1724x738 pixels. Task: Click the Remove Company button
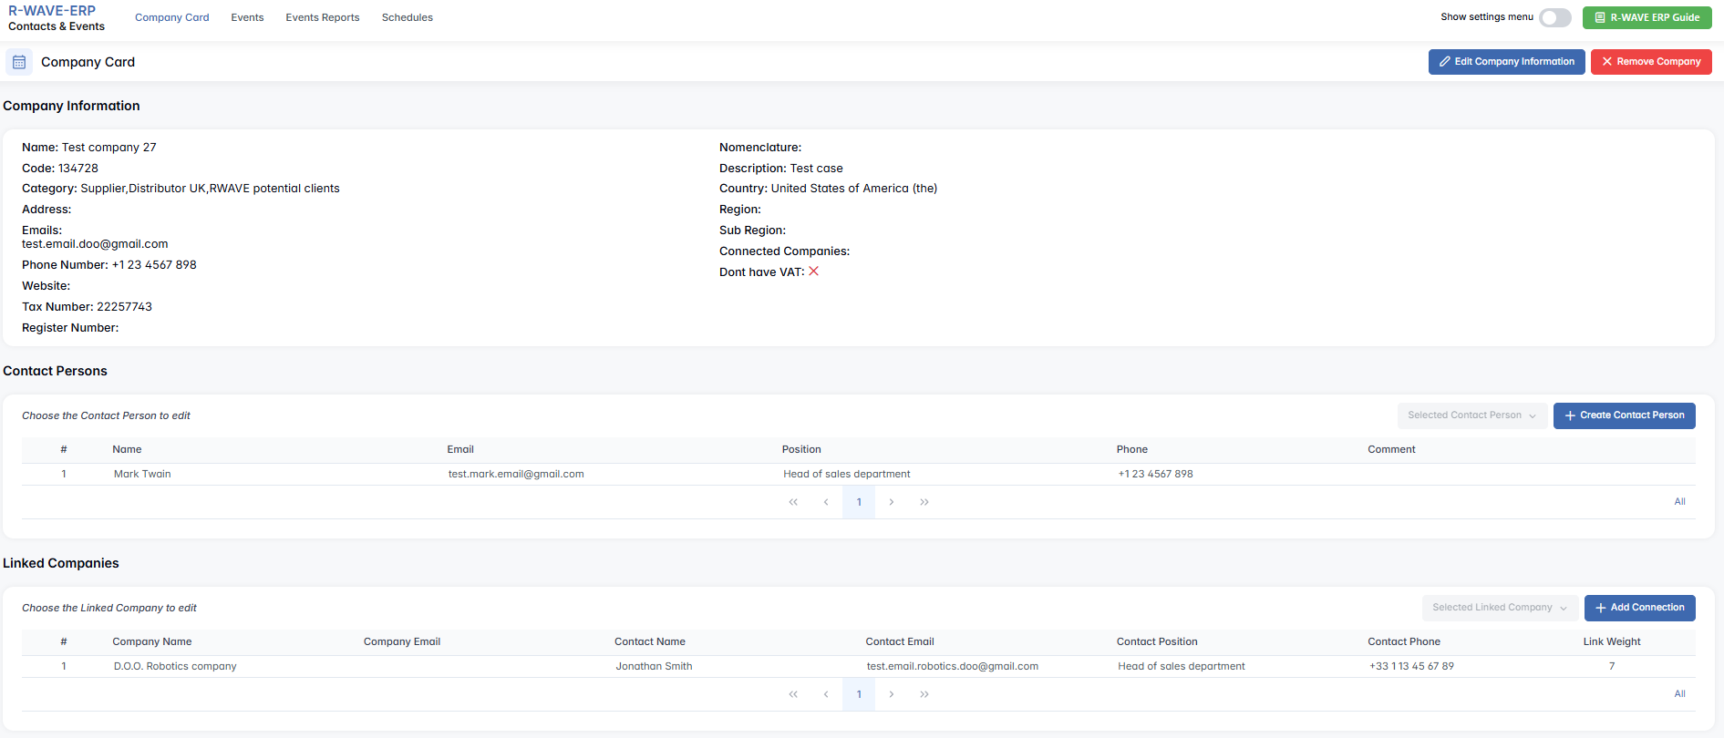[1650, 62]
